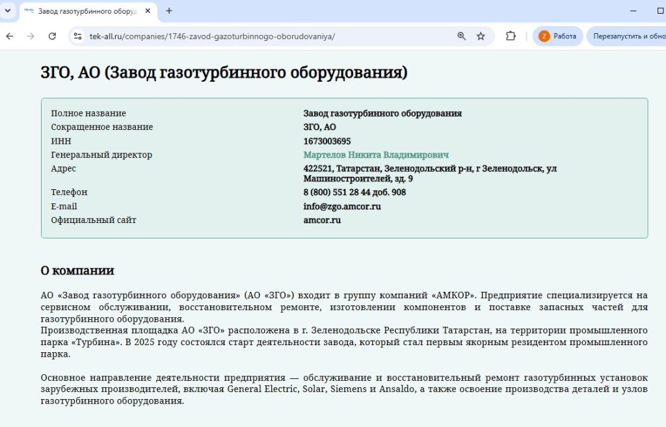The height and width of the screenshot is (427, 666).
Task: Click the Официальный сайт label
Action: 94,220
